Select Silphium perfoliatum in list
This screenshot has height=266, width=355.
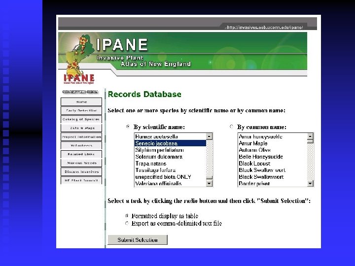170,150
